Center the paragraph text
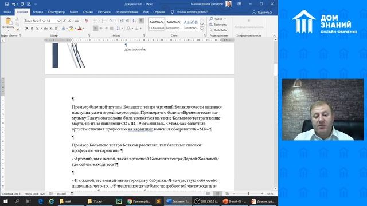This screenshot has height=206, width=367. coord(101,28)
